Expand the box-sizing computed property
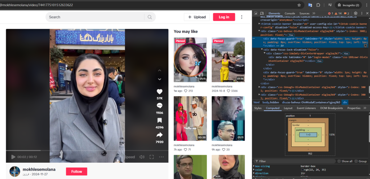Screen dimensions: 370x179 (254, 166)
